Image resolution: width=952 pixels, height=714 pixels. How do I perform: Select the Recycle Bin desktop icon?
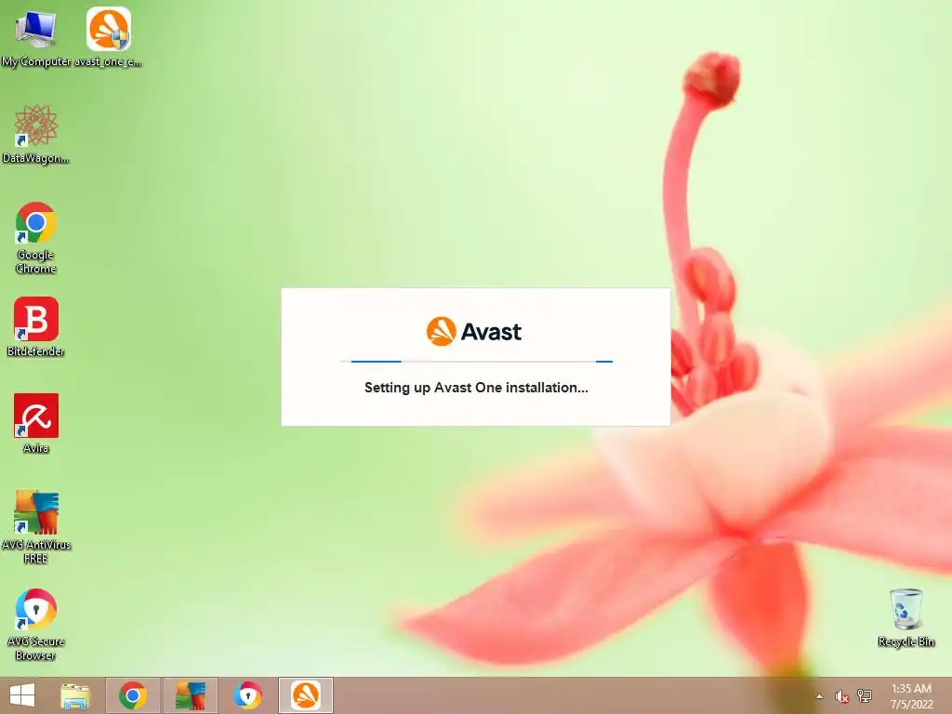click(906, 617)
